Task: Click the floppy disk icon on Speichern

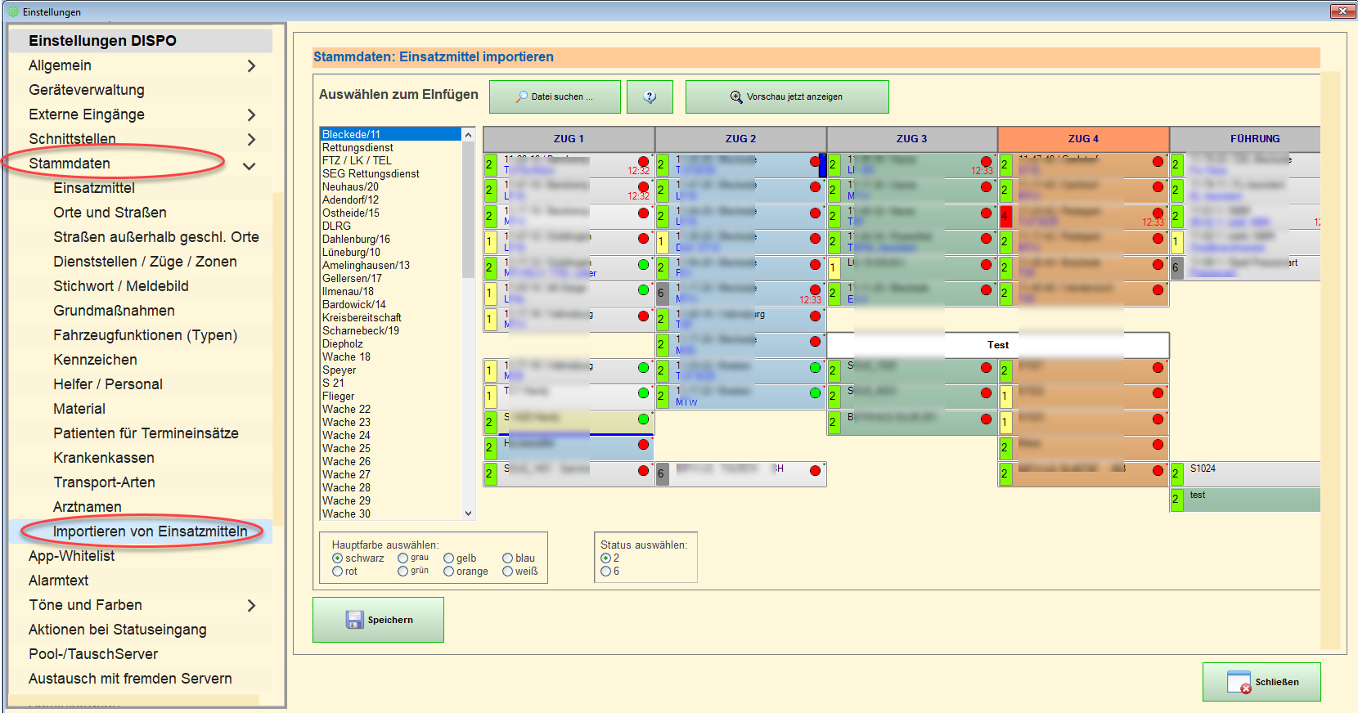Action: [x=354, y=620]
